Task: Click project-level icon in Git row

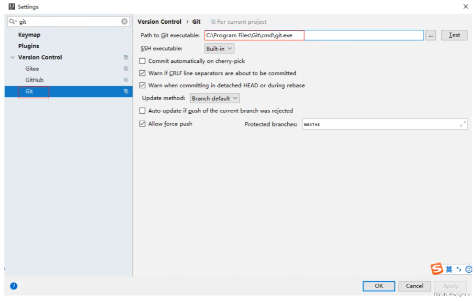Action: 126,91
